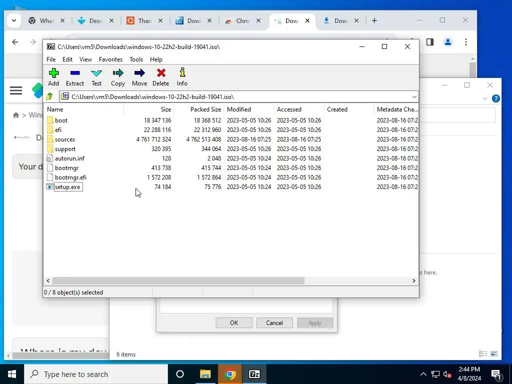
Task: Click the 7-Zip address path field
Action: coord(238,97)
